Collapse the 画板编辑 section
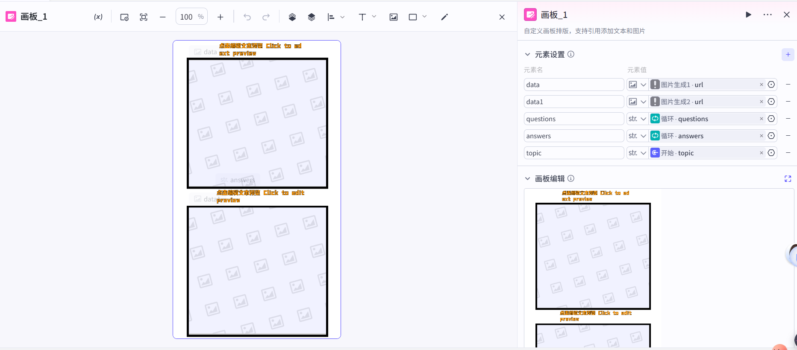This screenshot has width=797, height=350. 527,178
